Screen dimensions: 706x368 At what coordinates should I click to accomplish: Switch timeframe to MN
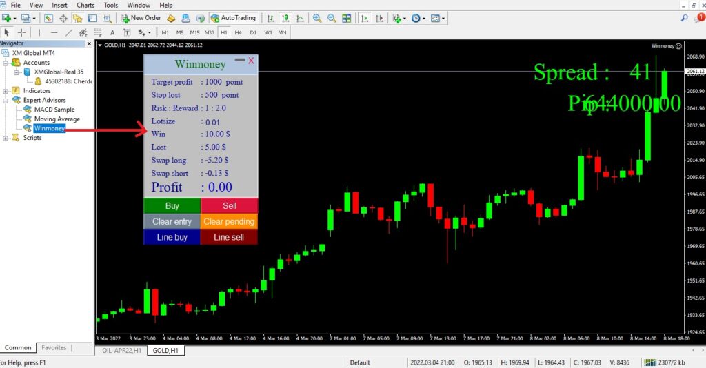[282, 32]
